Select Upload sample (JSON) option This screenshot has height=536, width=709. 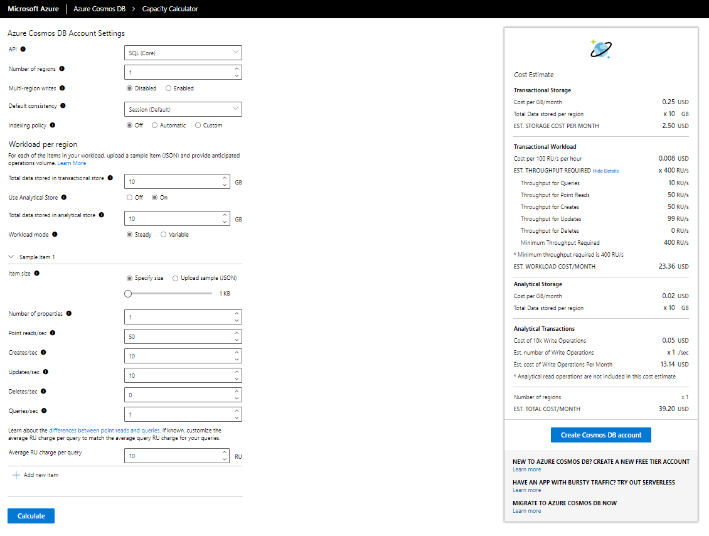176,278
